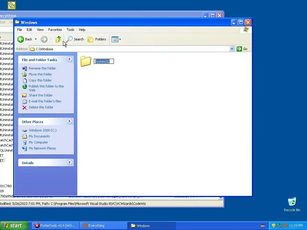Screen dimensions: 307x230
Task: Click the green Go arrow button
Action: pyautogui.click(x=239, y=49)
